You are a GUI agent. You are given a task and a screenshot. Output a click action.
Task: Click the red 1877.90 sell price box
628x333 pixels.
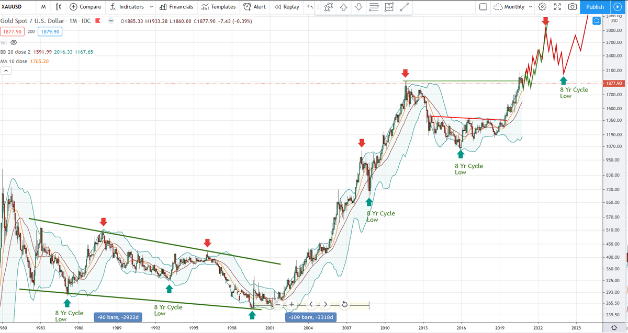[x=13, y=31]
